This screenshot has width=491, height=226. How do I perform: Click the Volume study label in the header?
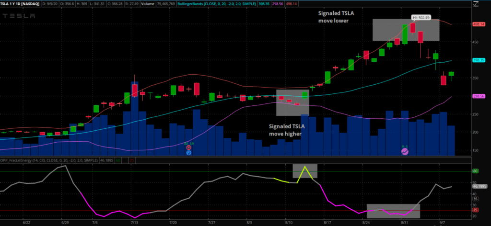[148, 4]
